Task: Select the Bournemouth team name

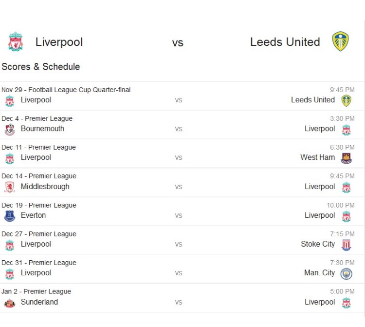Action: click(x=42, y=129)
